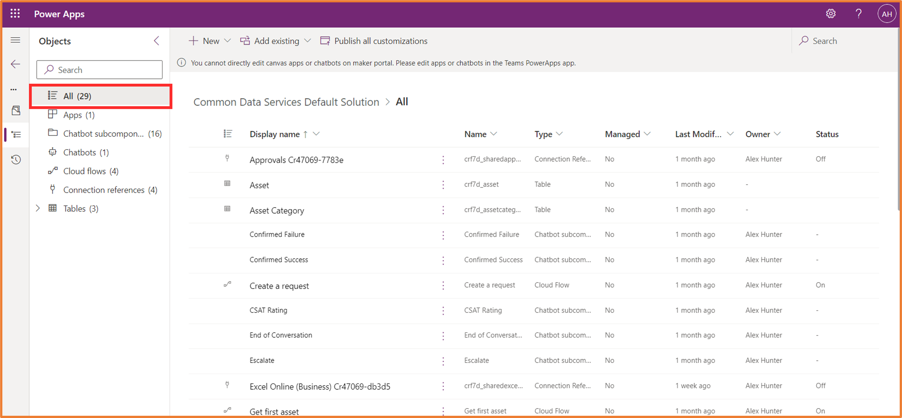The height and width of the screenshot is (418, 902).
Task: Click the AH account avatar
Action: click(887, 13)
